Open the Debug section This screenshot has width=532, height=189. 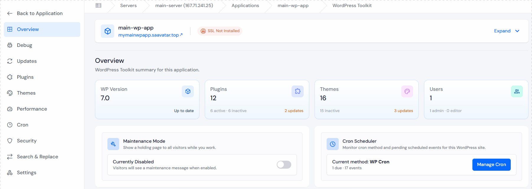click(42, 45)
